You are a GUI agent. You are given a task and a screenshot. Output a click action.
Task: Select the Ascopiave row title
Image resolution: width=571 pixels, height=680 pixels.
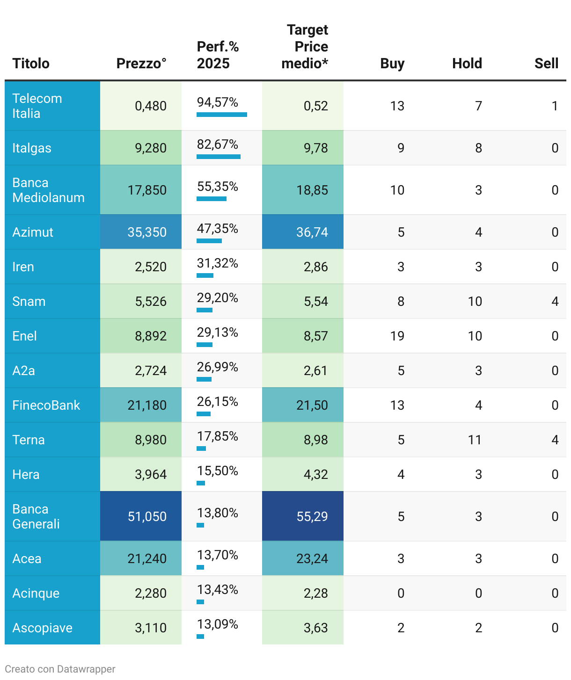tap(42, 628)
